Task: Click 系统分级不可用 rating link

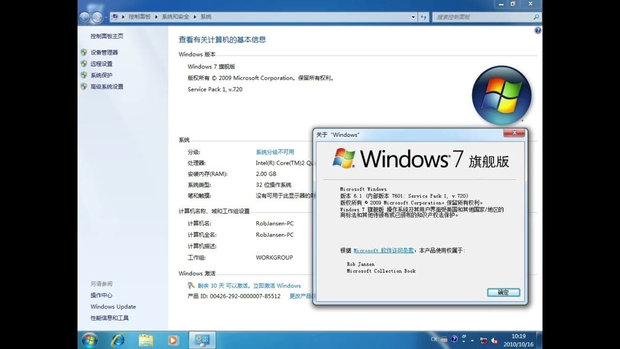Action: (275, 152)
